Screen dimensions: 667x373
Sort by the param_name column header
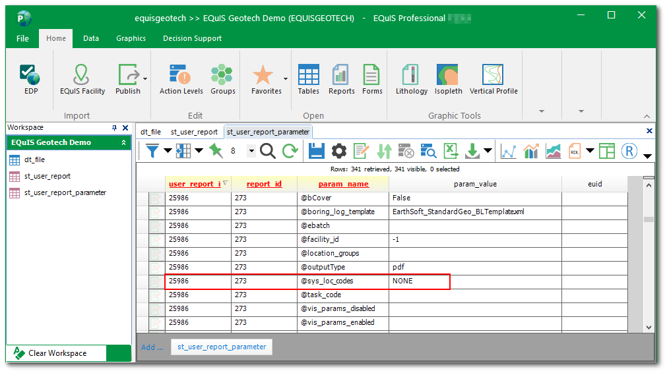(x=343, y=184)
